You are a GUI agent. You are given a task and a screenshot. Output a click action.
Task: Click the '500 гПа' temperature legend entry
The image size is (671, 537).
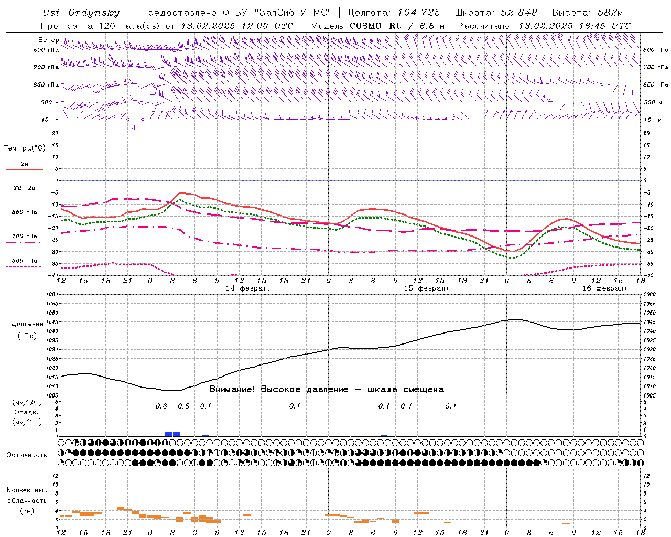coord(25,261)
